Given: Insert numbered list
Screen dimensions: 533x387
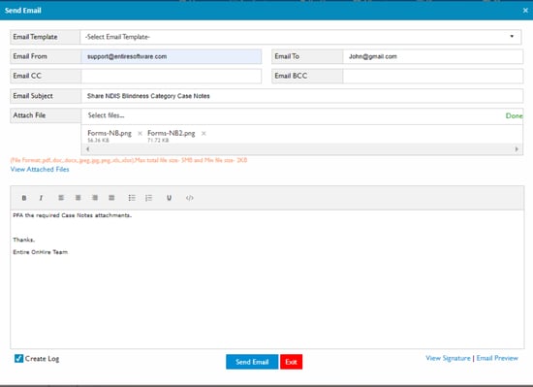Looking at the screenshot, I should pos(148,198).
